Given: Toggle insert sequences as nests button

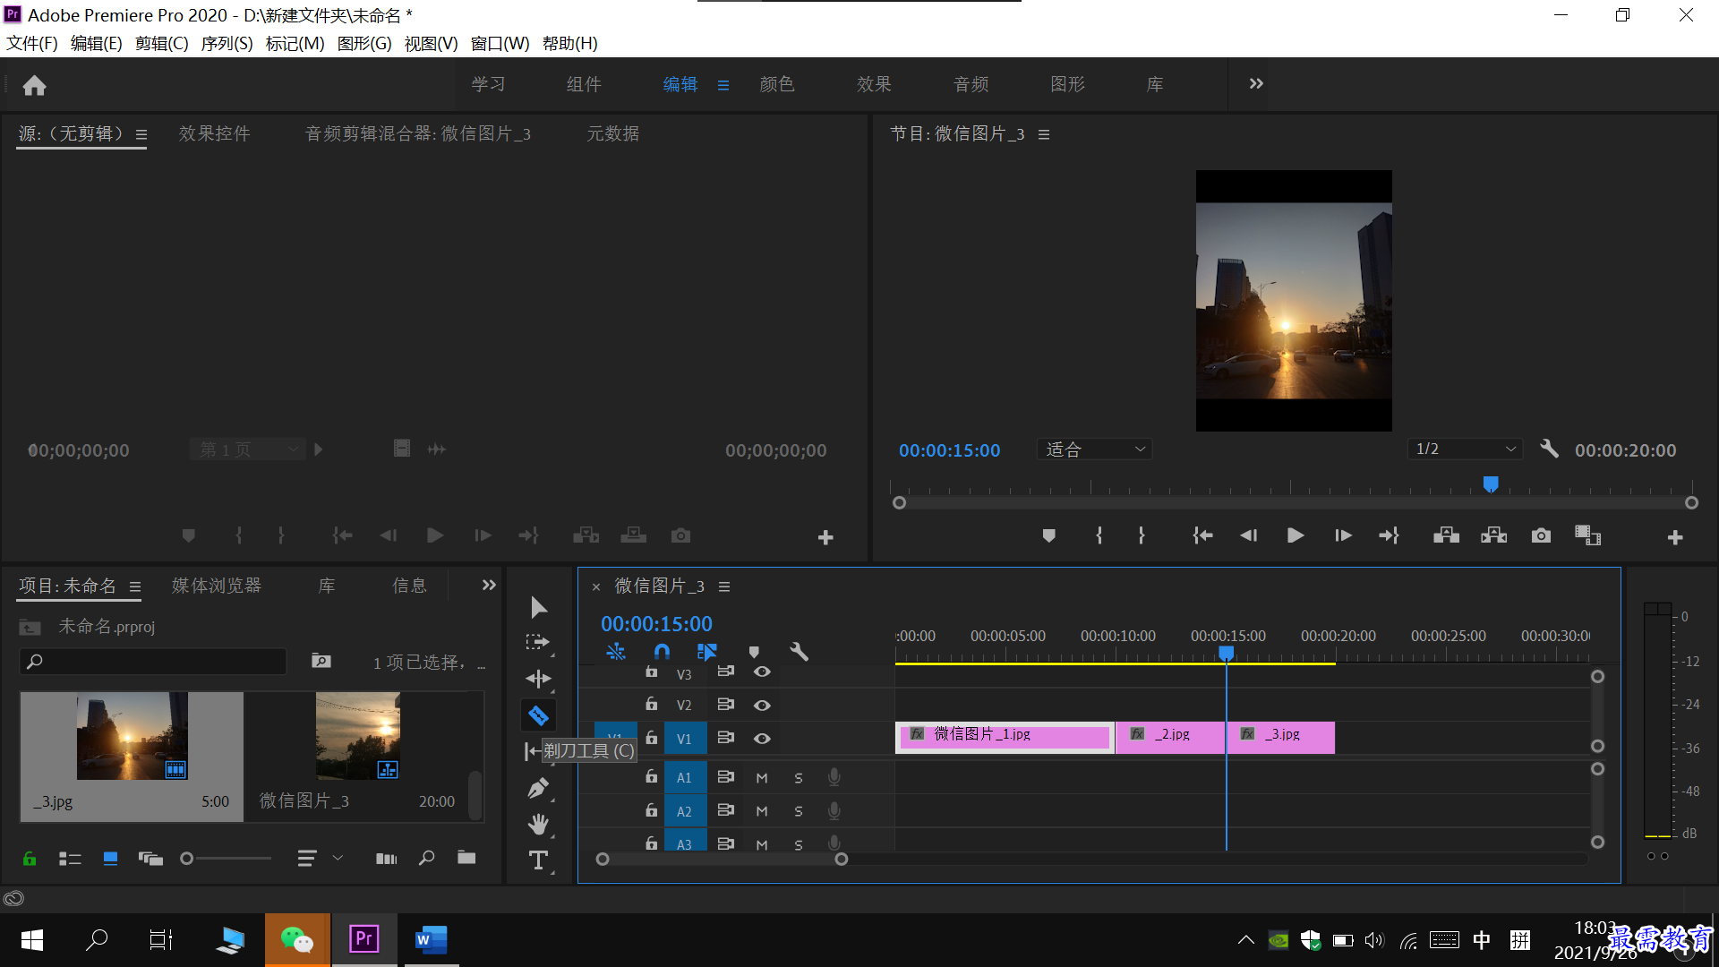Looking at the screenshot, I should pos(616,652).
